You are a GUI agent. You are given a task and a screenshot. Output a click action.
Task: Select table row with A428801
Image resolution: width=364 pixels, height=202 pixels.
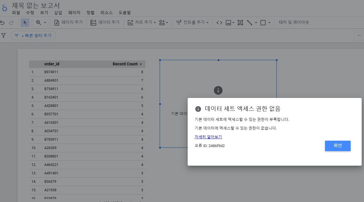pos(87,106)
